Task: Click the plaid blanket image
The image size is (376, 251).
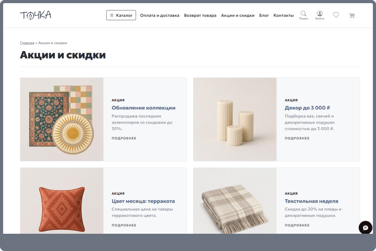Action: 235,201
